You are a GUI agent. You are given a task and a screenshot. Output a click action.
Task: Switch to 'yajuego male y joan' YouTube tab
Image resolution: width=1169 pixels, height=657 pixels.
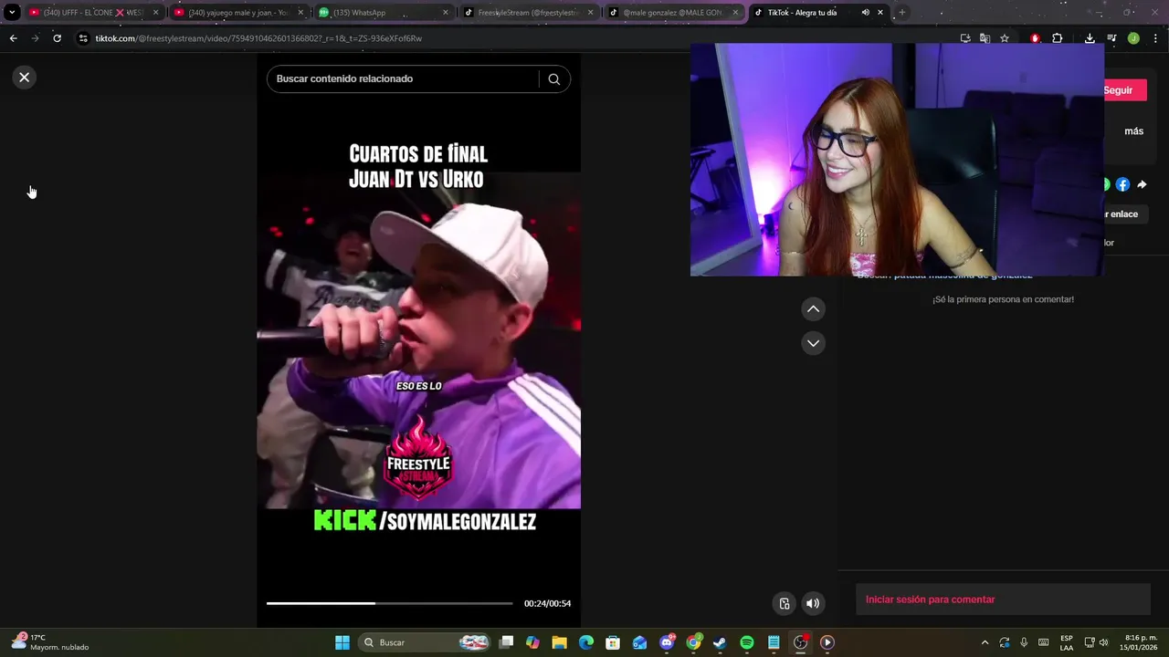[x=237, y=13]
